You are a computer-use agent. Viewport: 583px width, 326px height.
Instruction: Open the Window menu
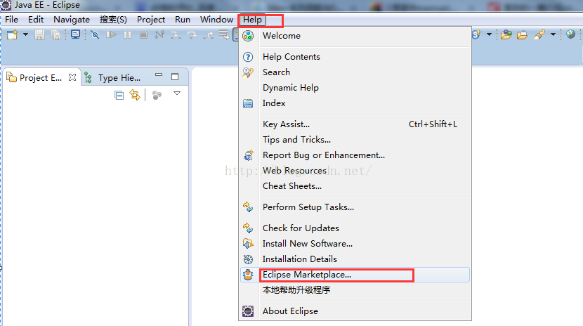[216, 20]
